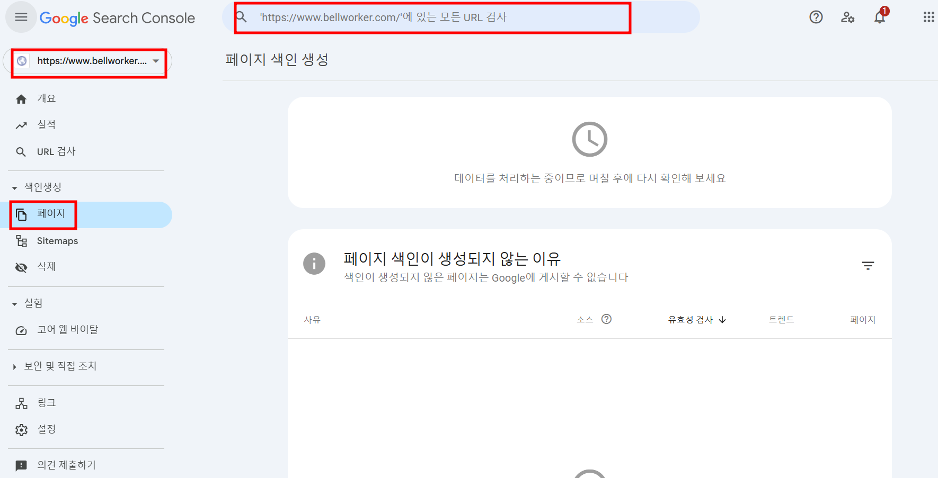The image size is (938, 478).
Task: Click the subtitle 색인이 생성되지 않은 페이지는 text
Action: 486,277
